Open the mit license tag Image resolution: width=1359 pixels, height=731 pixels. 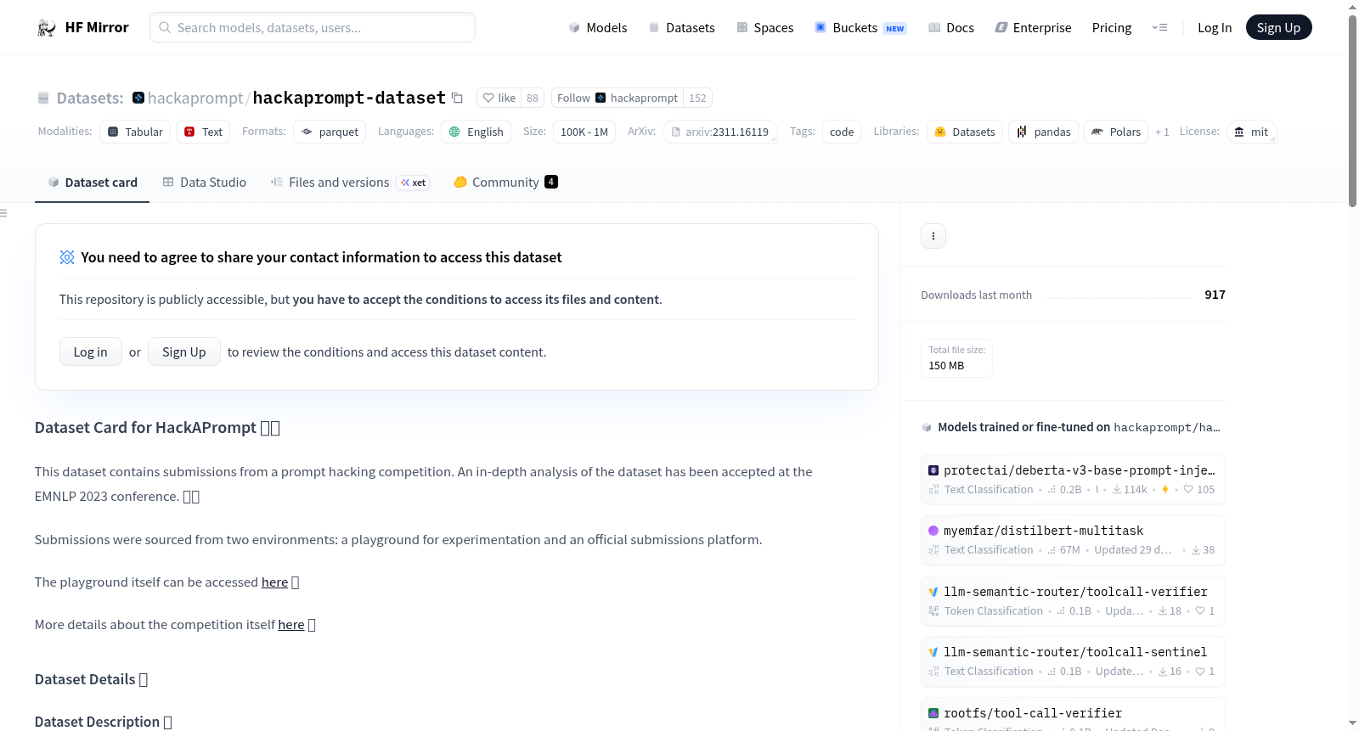point(1252,132)
